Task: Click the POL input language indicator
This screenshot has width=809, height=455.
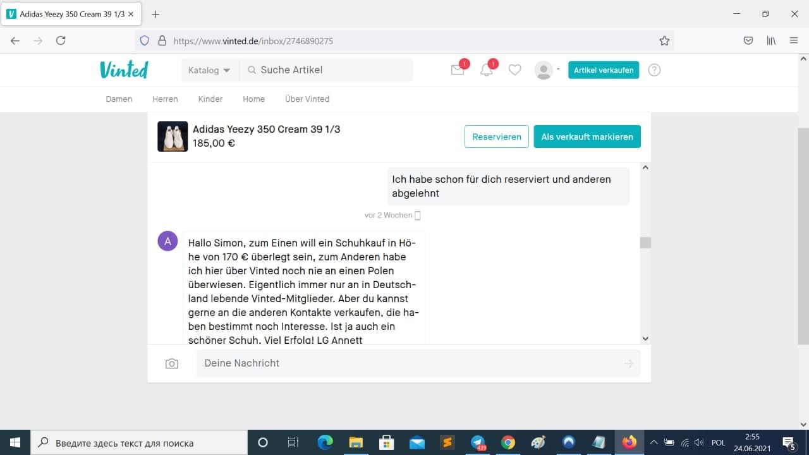Action: coord(718,442)
